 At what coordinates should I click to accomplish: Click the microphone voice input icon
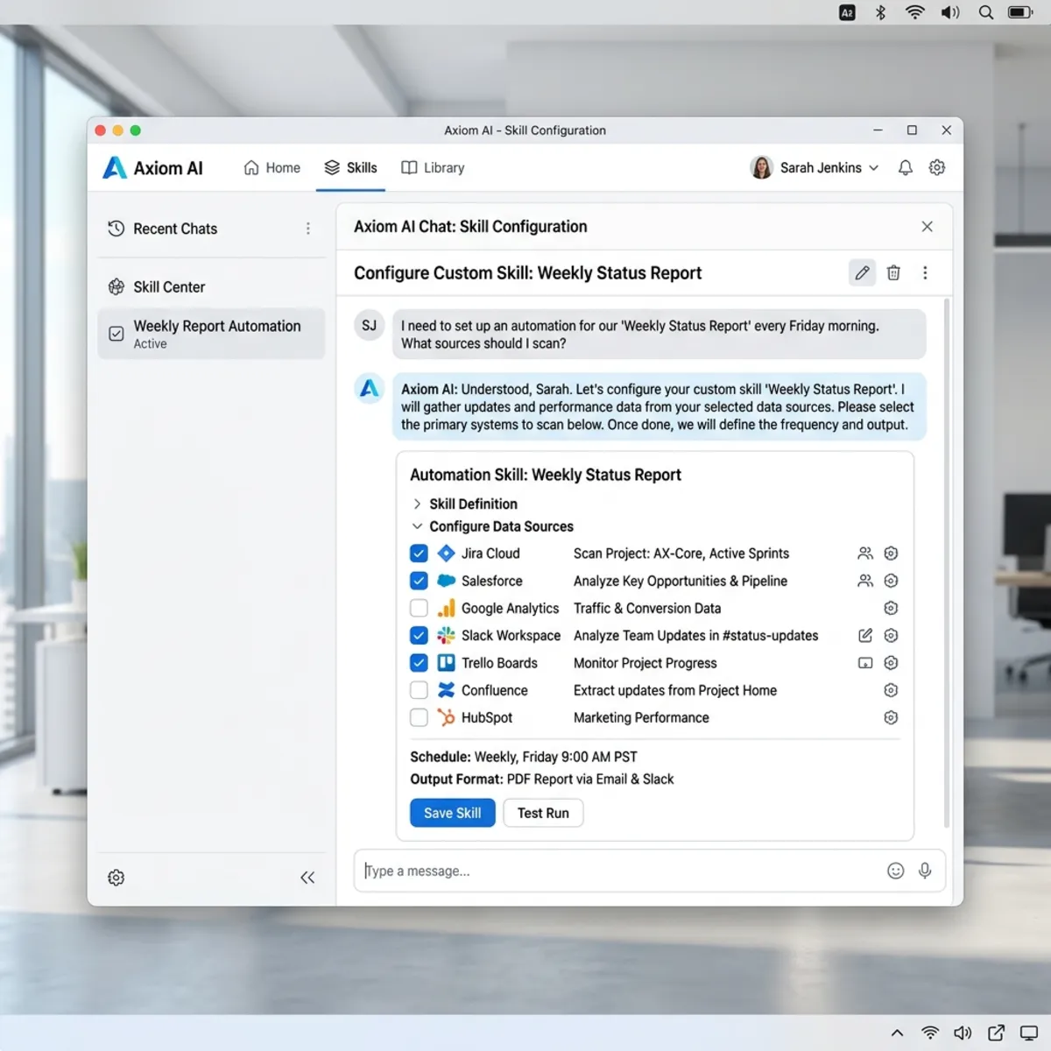925,871
